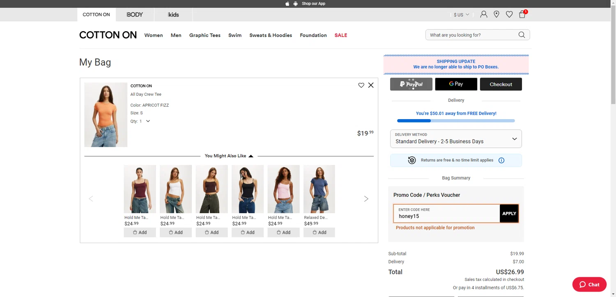Show previous recommended products arrow
The height and width of the screenshot is (297, 616).
91,199
